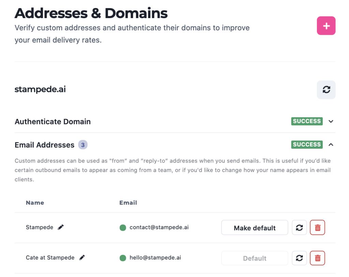Select the contact@stampede.ai email text
This screenshot has height=277, width=349.
(159, 227)
